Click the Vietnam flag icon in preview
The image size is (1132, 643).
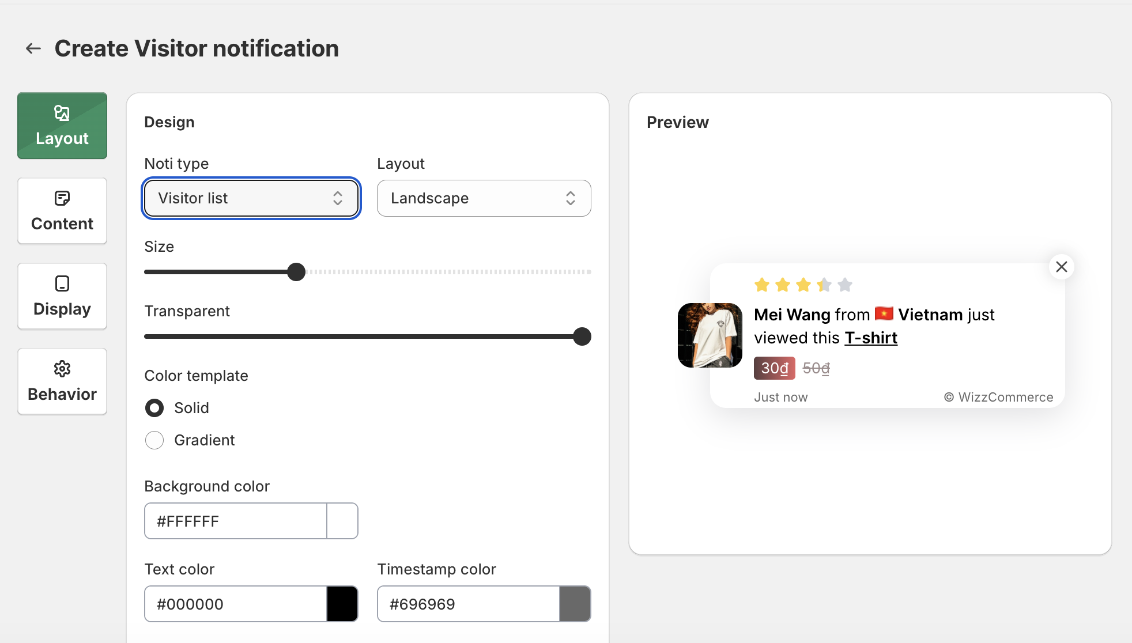[x=884, y=314]
